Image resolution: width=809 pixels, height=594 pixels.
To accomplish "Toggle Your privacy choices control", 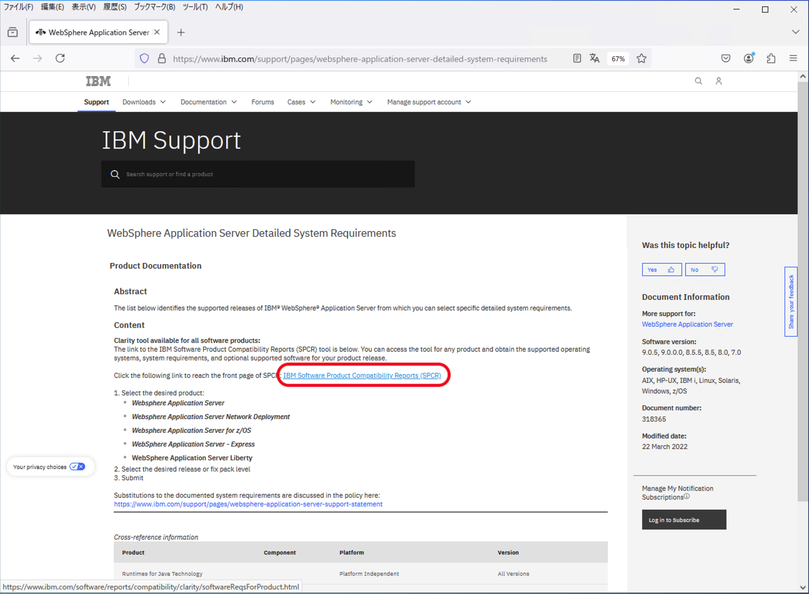I will pos(77,466).
